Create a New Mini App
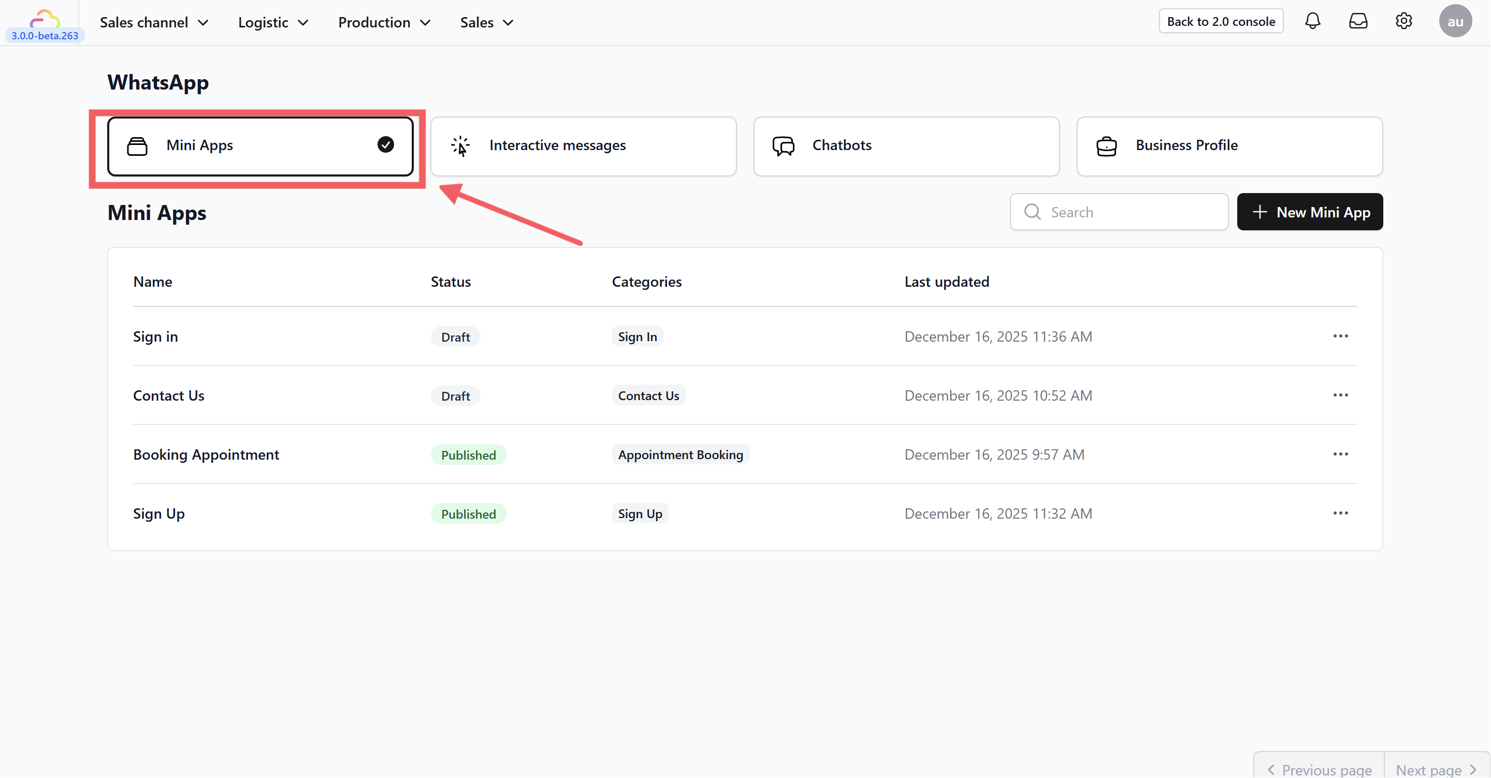 point(1310,212)
